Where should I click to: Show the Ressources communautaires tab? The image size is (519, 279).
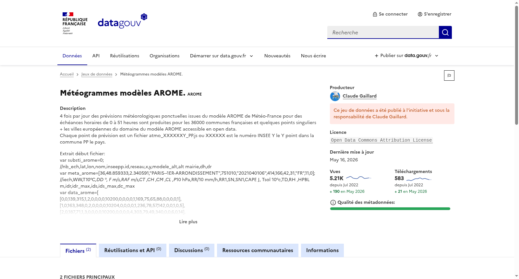[x=258, y=250]
